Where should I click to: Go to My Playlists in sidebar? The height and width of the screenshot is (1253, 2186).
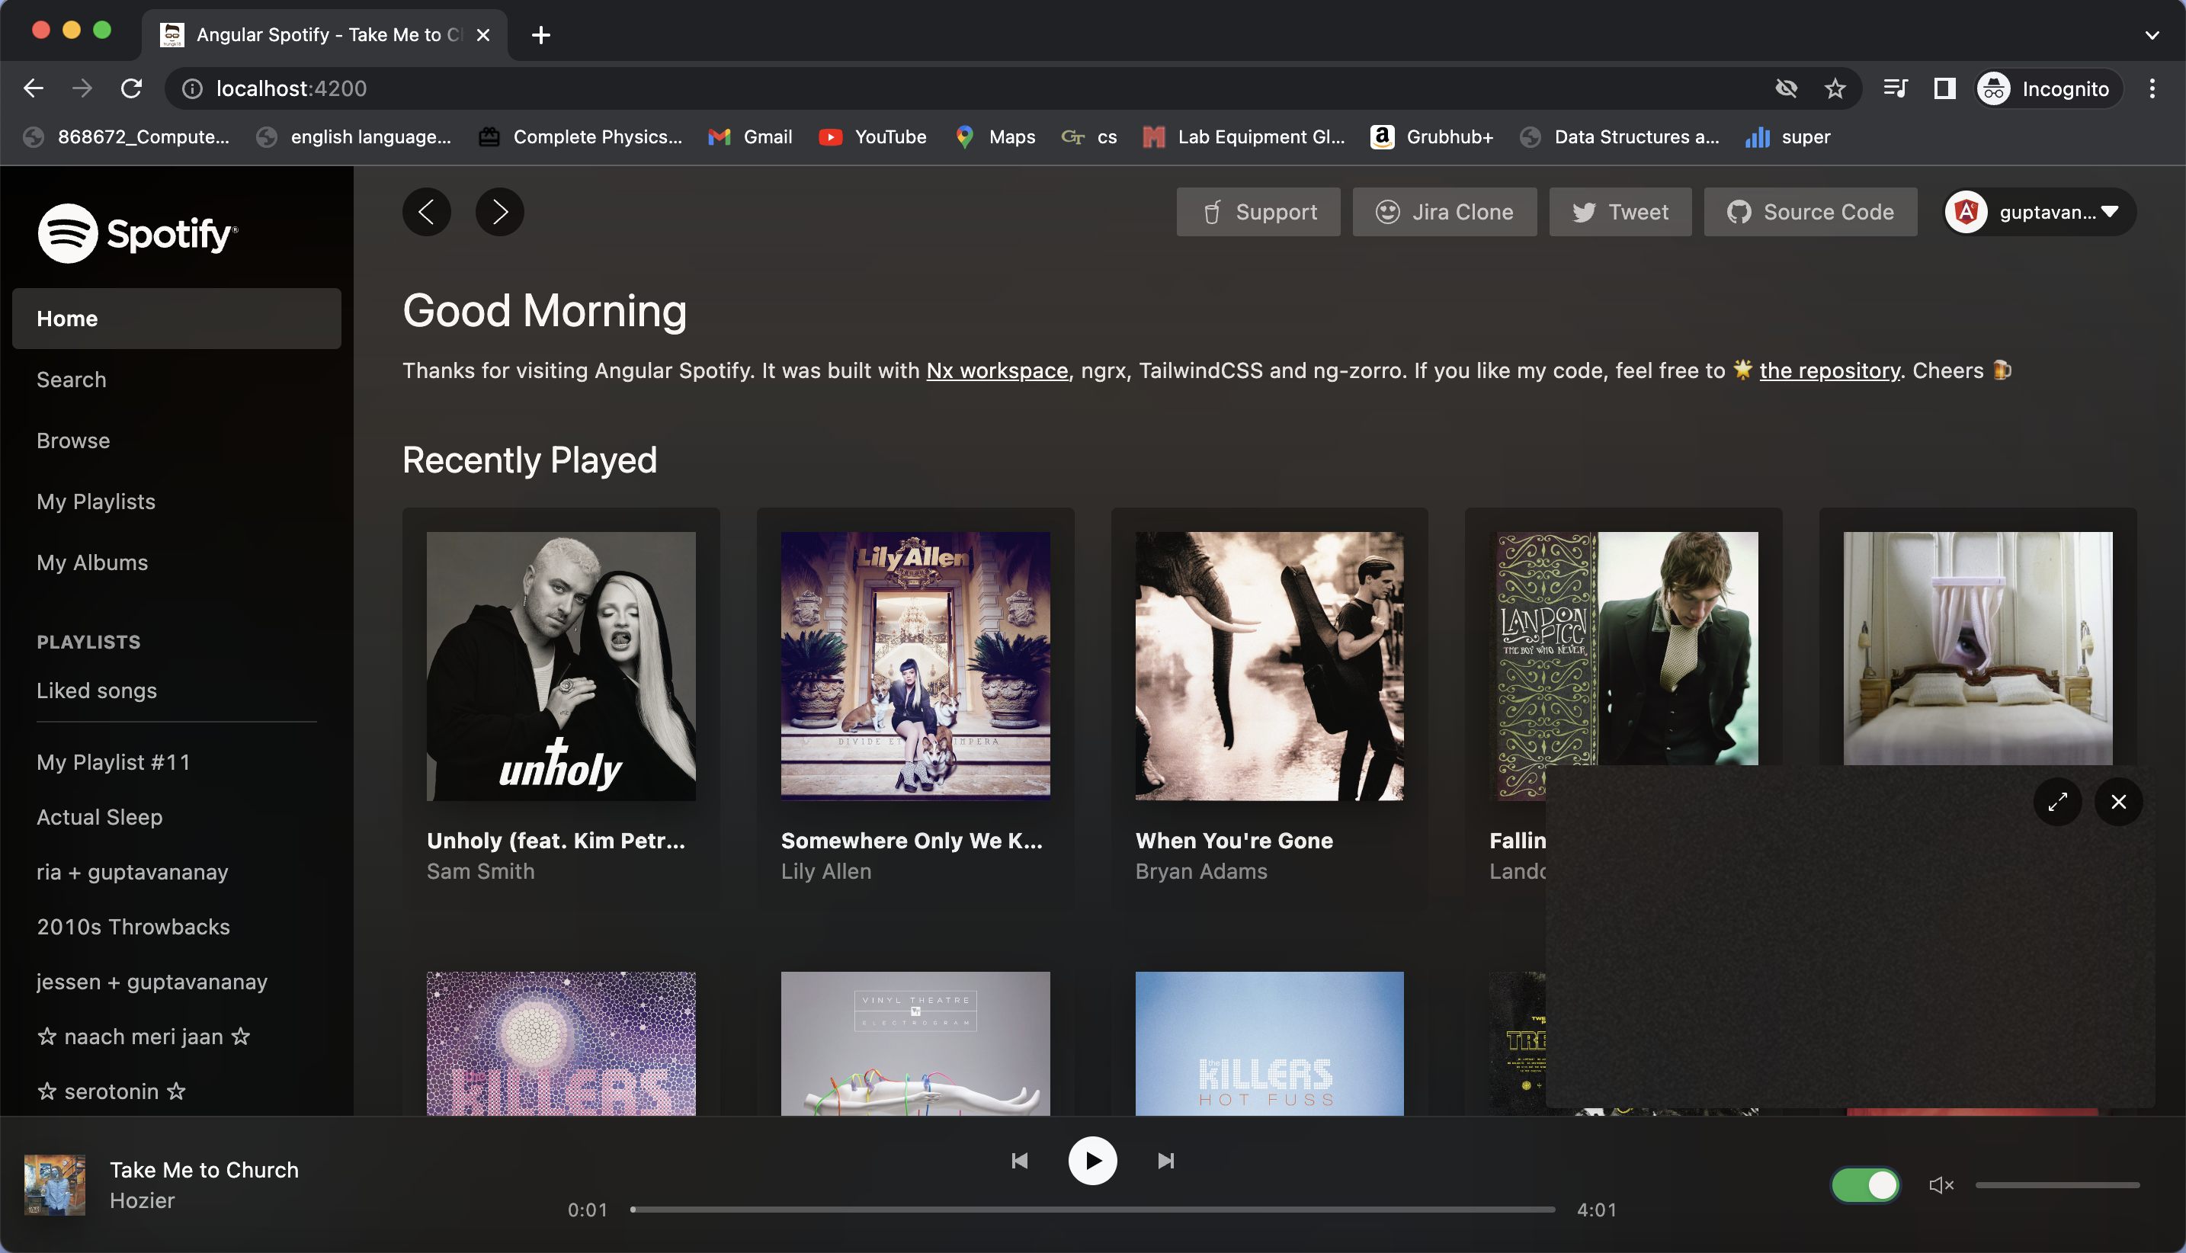pos(95,502)
